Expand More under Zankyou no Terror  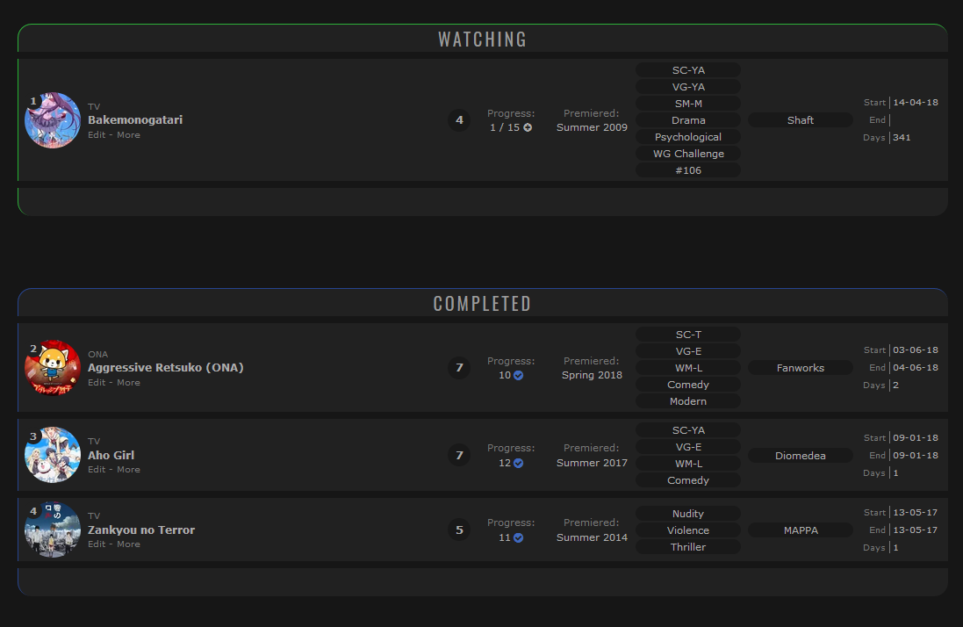(x=128, y=544)
